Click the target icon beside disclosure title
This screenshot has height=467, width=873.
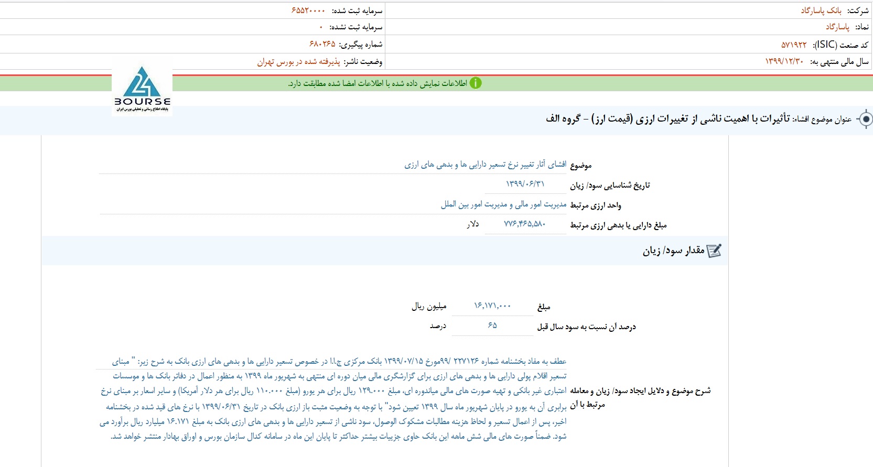(866, 120)
